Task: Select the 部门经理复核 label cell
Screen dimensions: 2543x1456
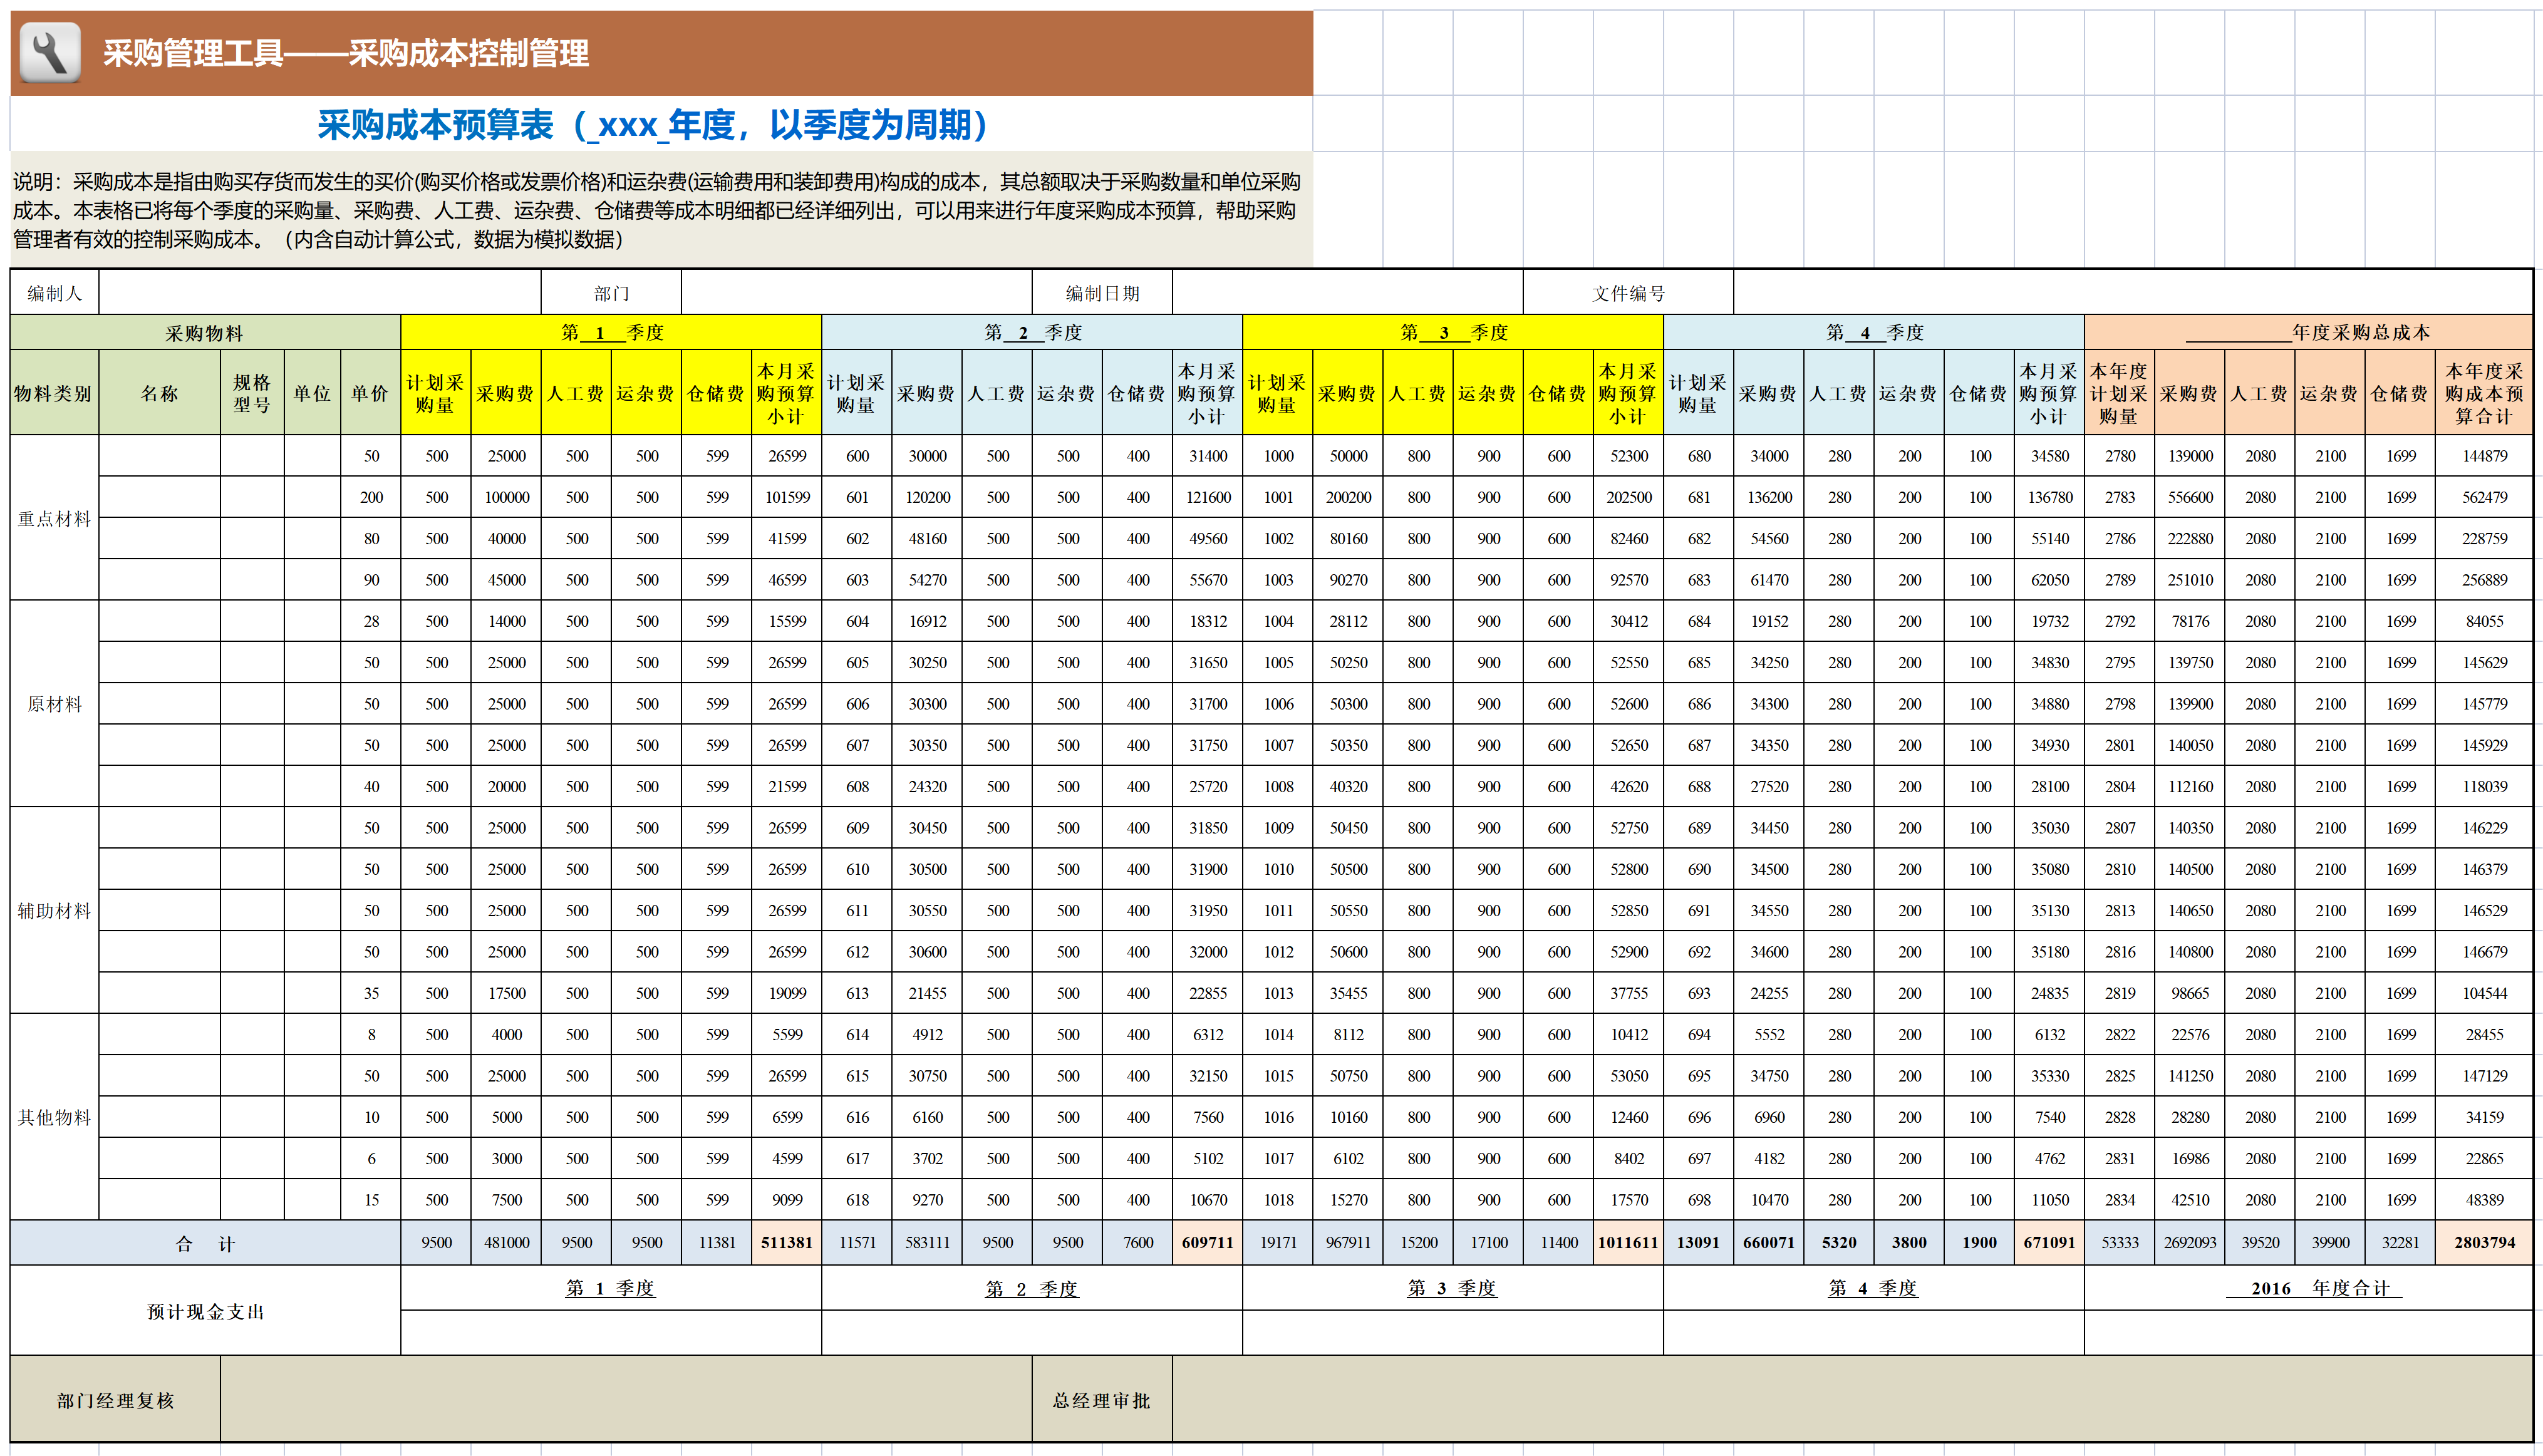Action: [x=115, y=1400]
